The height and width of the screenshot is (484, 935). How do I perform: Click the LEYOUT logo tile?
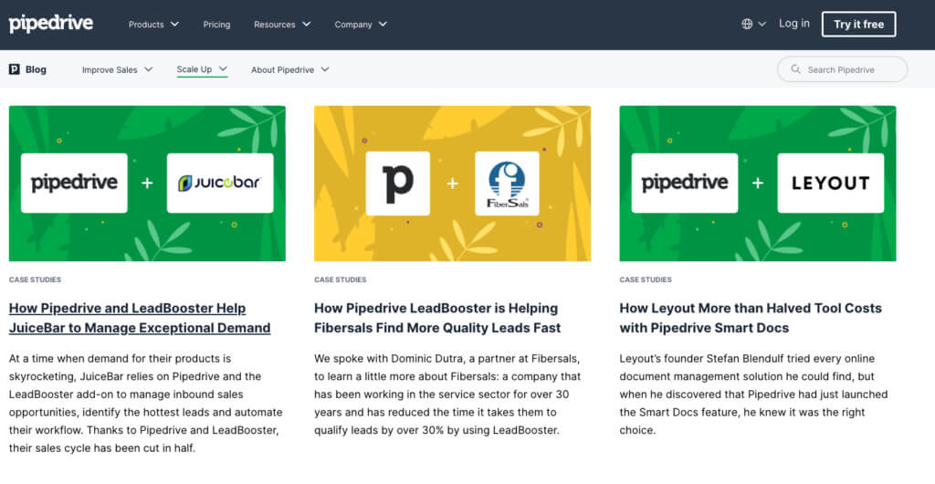pos(831,183)
